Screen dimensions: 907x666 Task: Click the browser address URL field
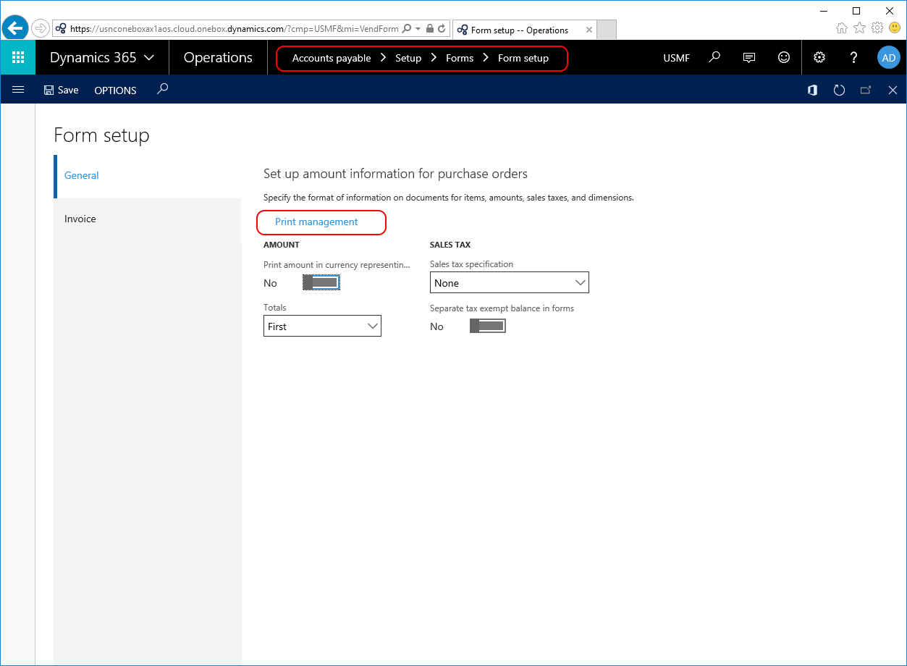tap(234, 29)
